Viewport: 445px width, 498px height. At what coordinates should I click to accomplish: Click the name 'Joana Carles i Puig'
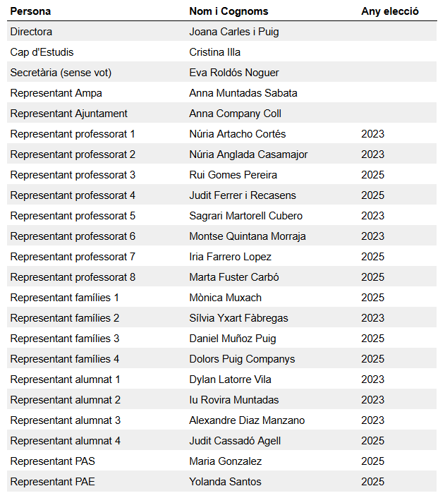pos(234,32)
